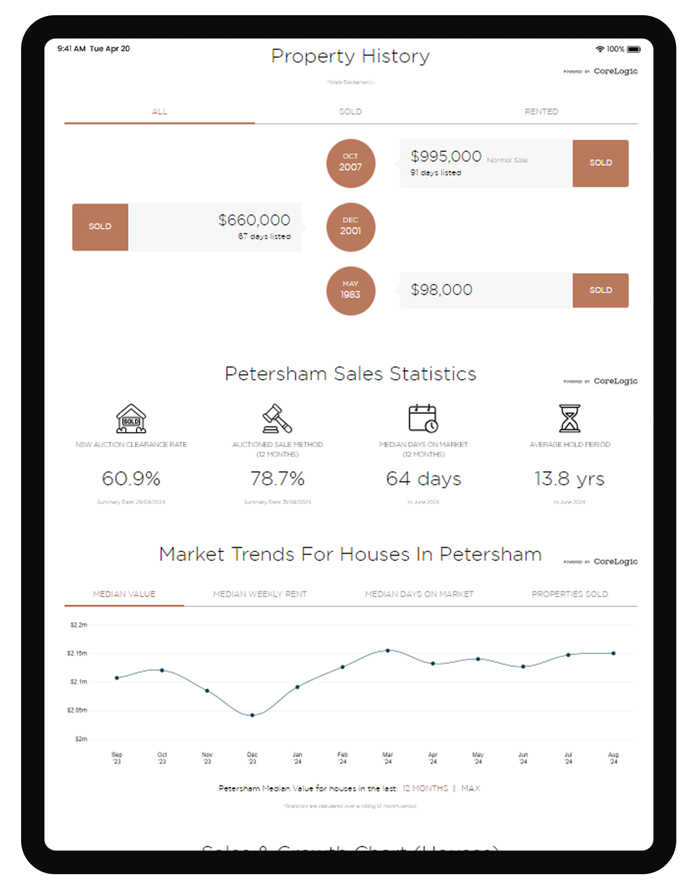Viewport: 694px width, 886px height.
Task: Select the 12 MONTHS time range link
Action: click(x=425, y=788)
